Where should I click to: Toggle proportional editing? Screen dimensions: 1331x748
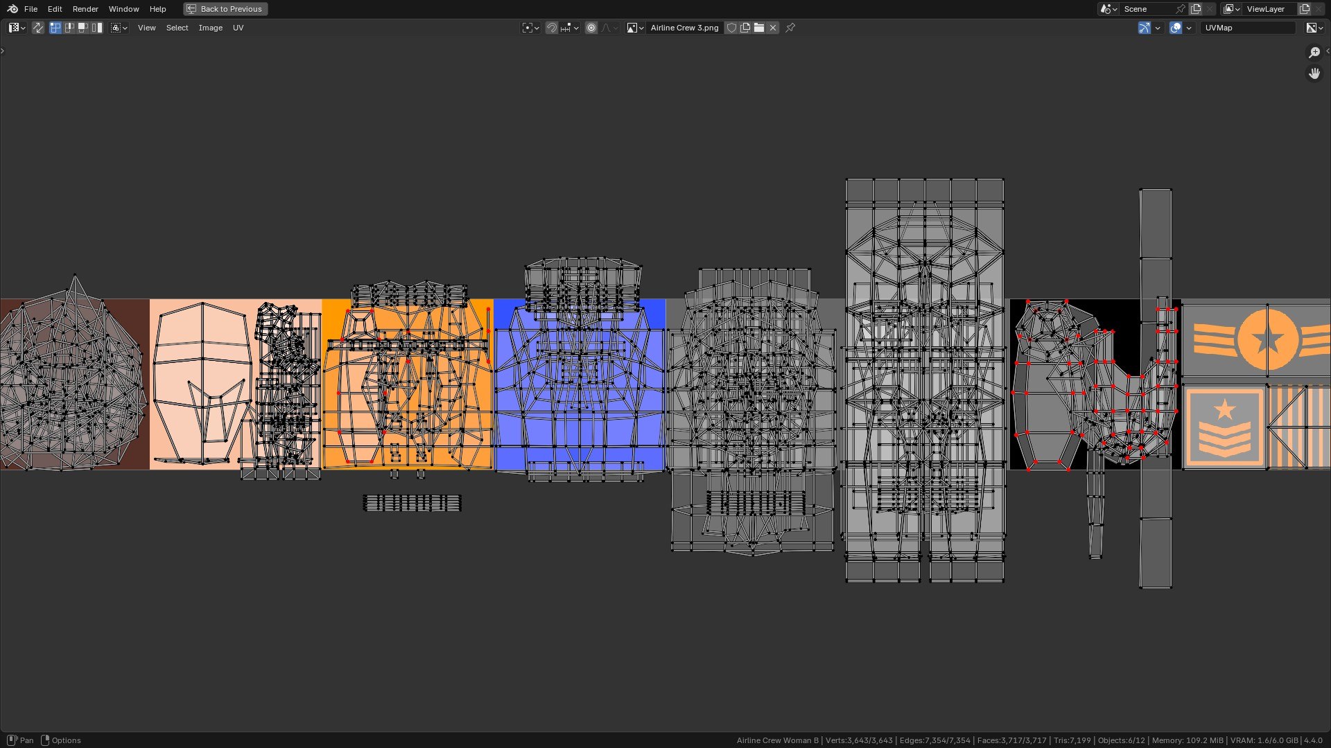[591, 28]
